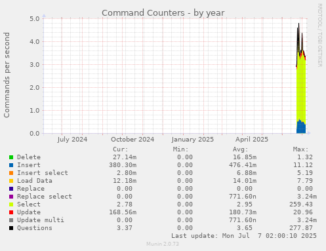Click Update's current value 168.56m
This screenshot has height=251, width=326.
tap(123, 212)
